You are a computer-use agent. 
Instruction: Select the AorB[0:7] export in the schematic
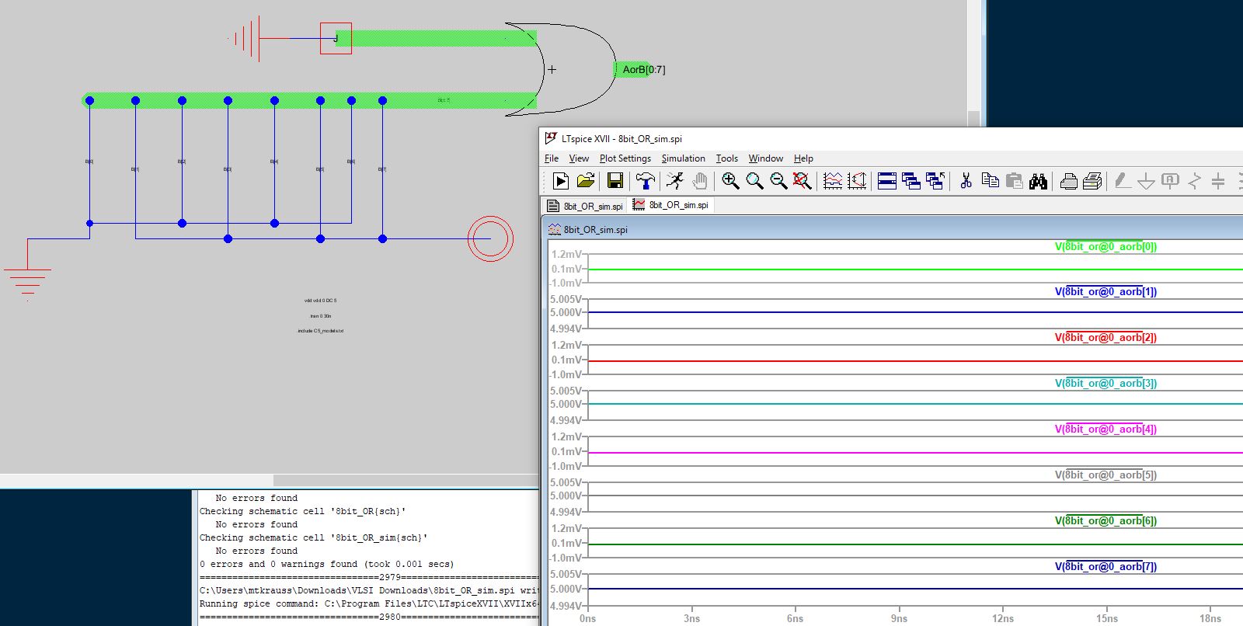click(x=643, y=70)
